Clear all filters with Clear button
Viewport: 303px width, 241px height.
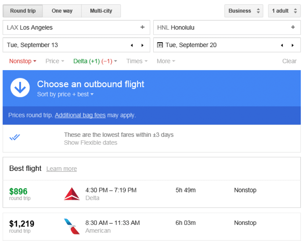(289, 61)
